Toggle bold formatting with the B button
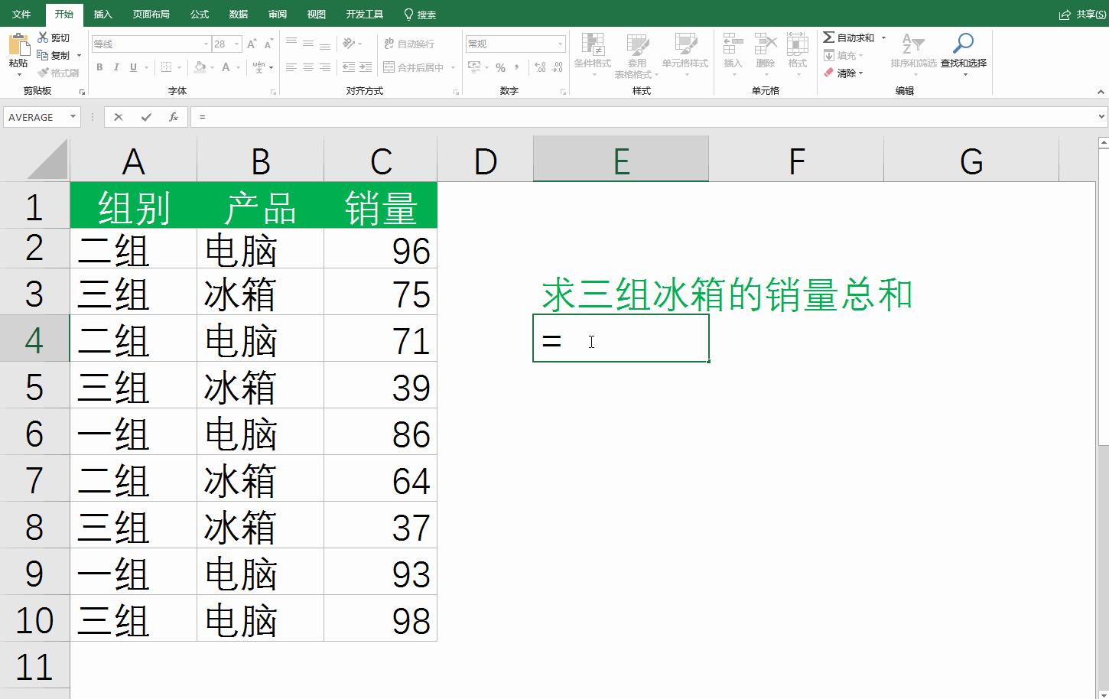Image resolution: width=1109 pixels, height=699 pixels. [x=99, y=68]
